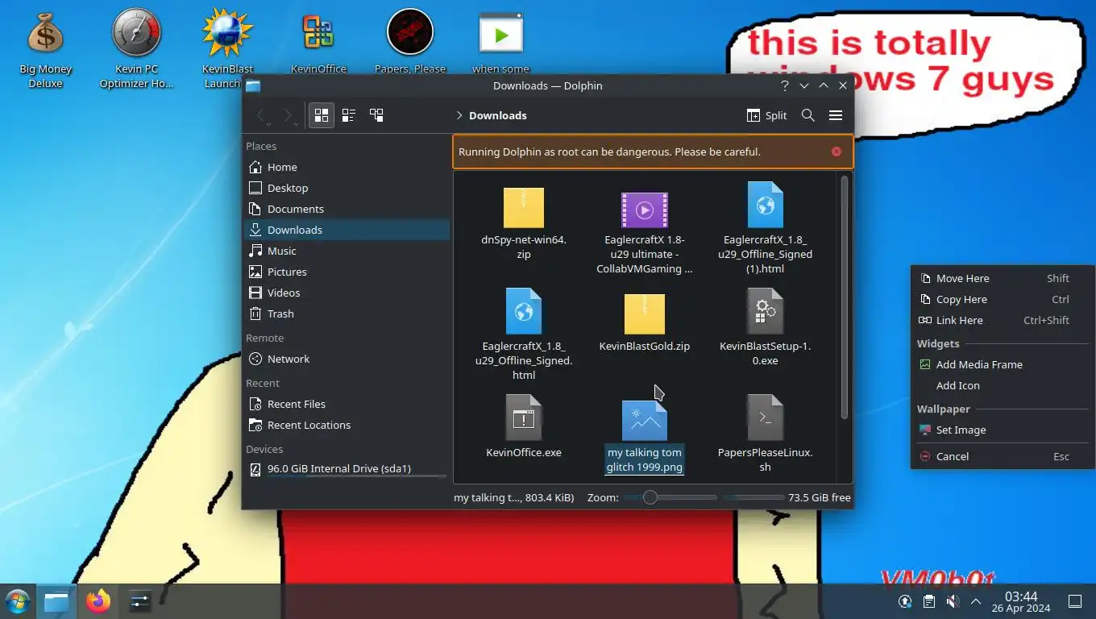Choose Move Here in the drop menu
The width and height of the screenshot is (1096, 619).
point(1003,278)
